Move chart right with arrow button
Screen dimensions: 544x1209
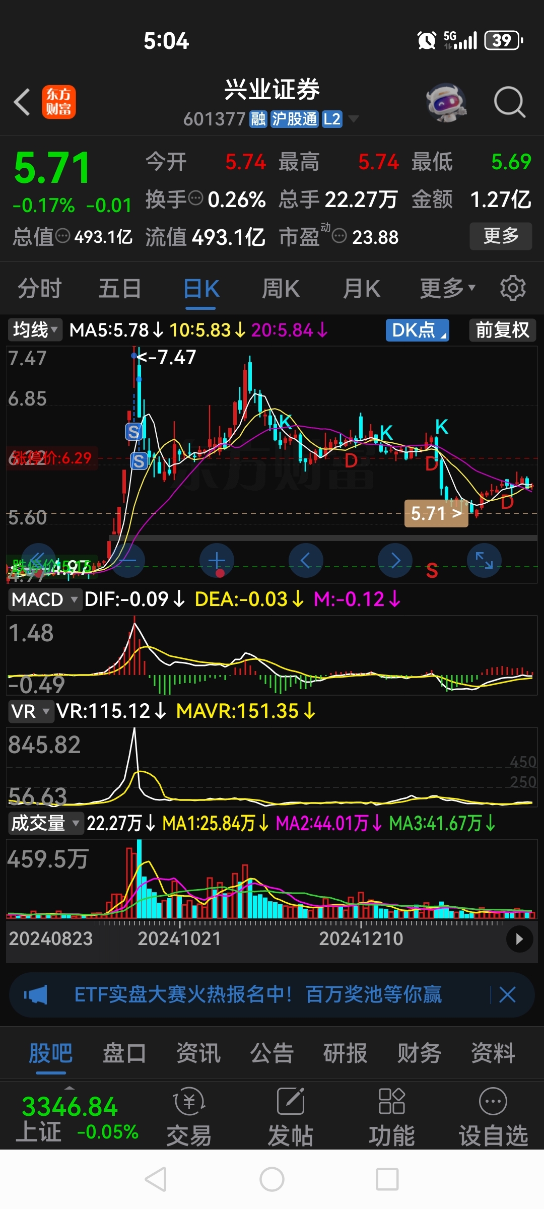(395, 560)
